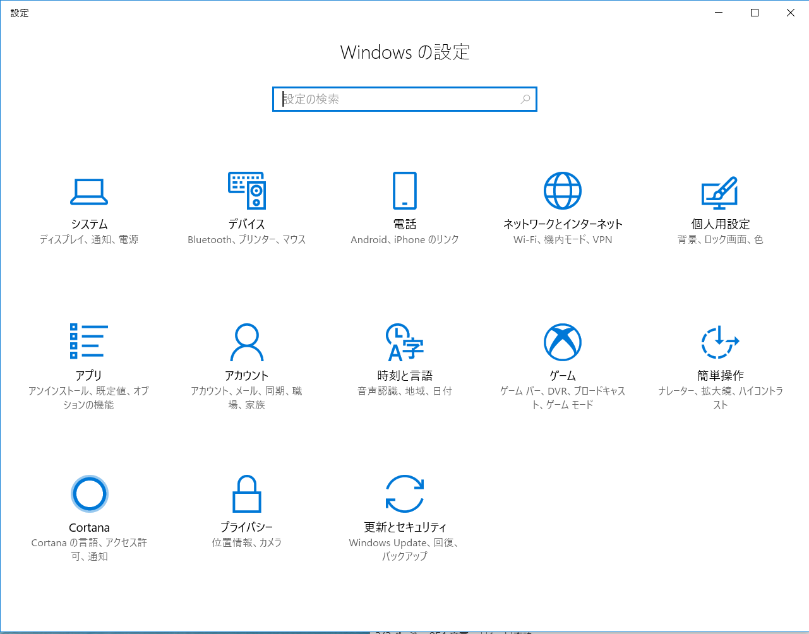Open システム settings laptop icon
The width and height of the screenshot is (809, 634).
tap(89, 191)
